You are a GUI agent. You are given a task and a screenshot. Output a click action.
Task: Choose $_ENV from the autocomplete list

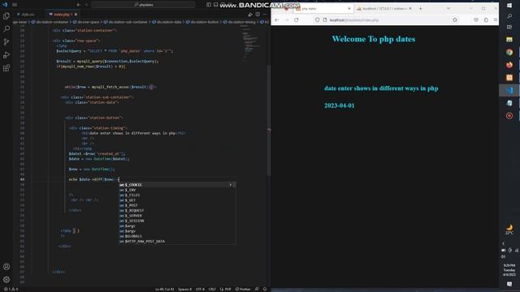pos(177,190)
